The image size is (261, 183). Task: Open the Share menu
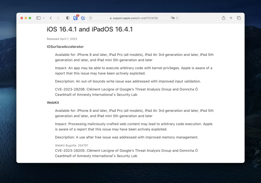[x=224, y=18]
